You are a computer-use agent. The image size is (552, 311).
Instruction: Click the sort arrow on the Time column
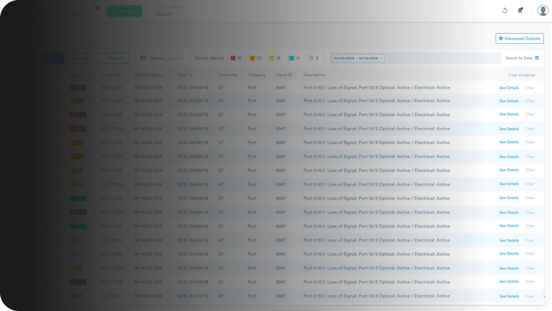click(191, 75)
